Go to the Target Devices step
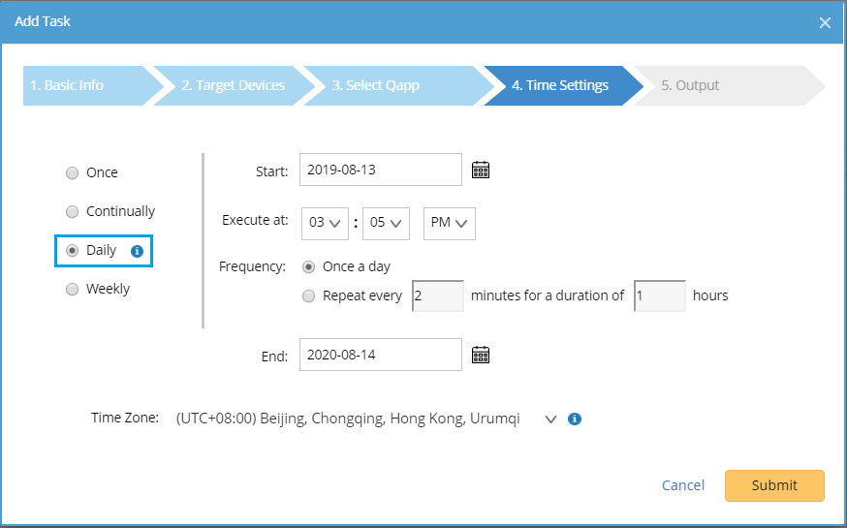Viewport: 847px width, 528px height. pyautogui.click(x=234, y=85)
